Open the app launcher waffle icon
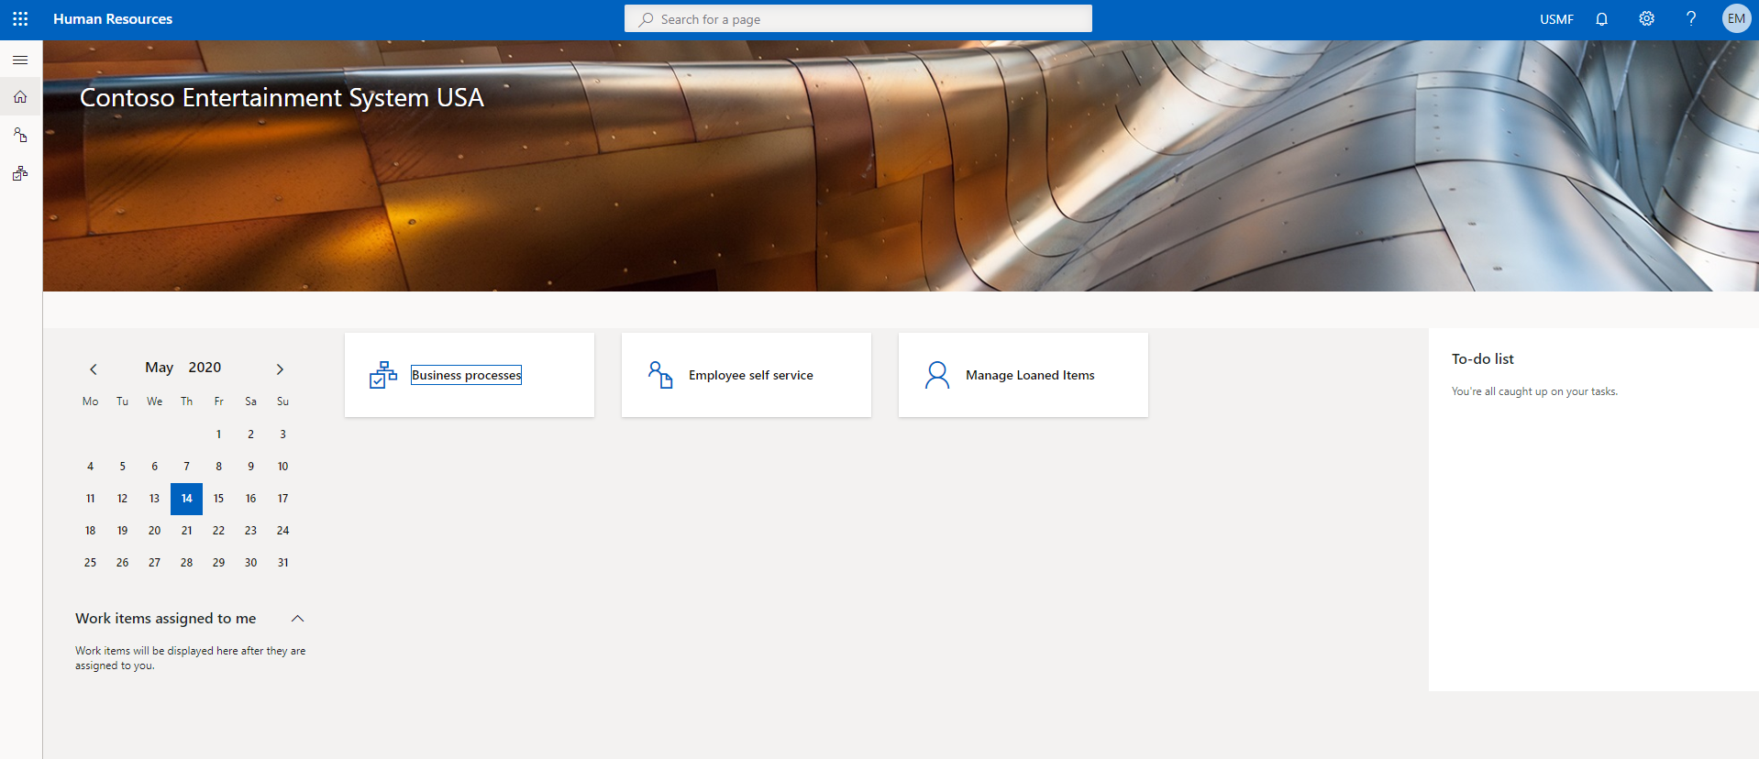The image size is (1759, 759). [x=20, y=19]
